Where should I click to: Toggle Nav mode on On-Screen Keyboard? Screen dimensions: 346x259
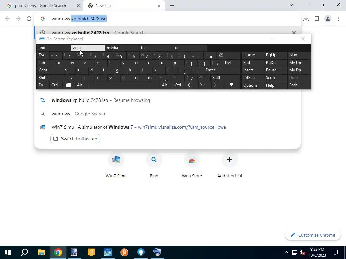click(299, 55)
